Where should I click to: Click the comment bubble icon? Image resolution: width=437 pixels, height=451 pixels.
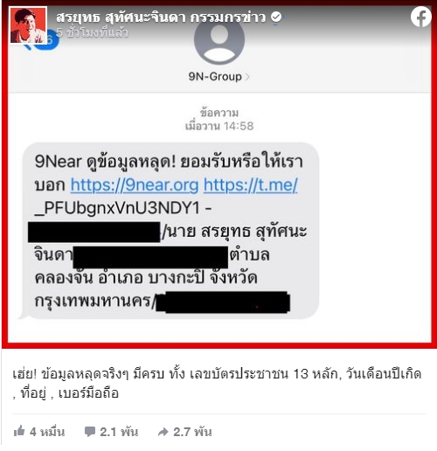coord(90,432)
